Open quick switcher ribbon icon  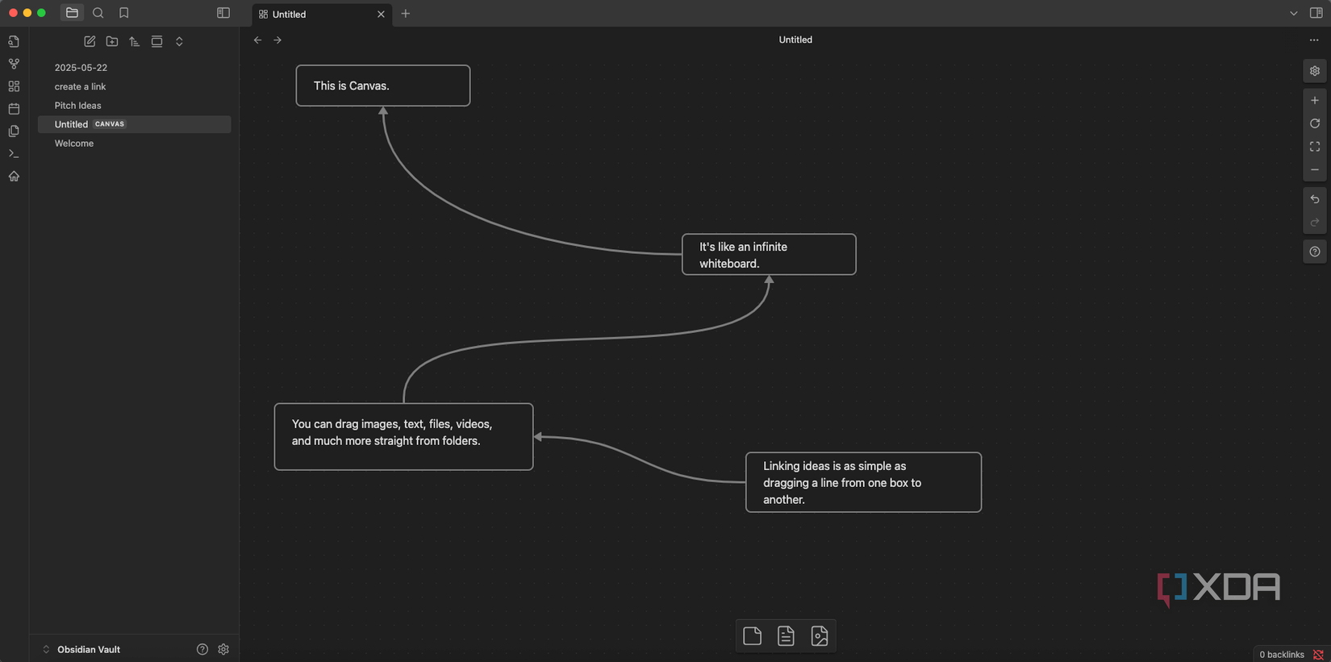tap(14, 41)
